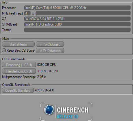Run Rendering (1 CPU) benchmark
Screen dimensions: 133x121
click(x=19, y=65)
